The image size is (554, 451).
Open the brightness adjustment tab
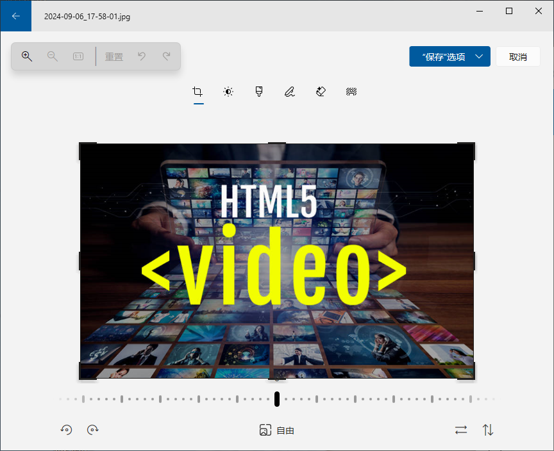[228, 92]
